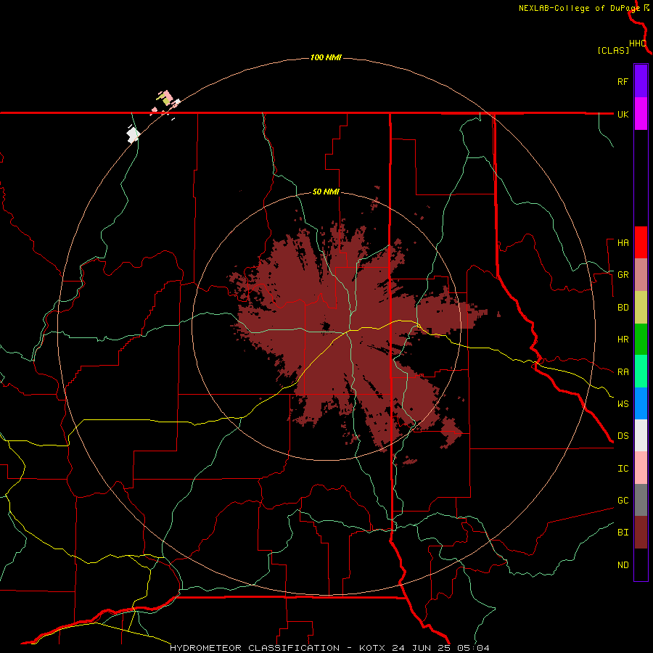Select the BD yellow legend block
The image size is (653, 653).
tap(641, 308)
